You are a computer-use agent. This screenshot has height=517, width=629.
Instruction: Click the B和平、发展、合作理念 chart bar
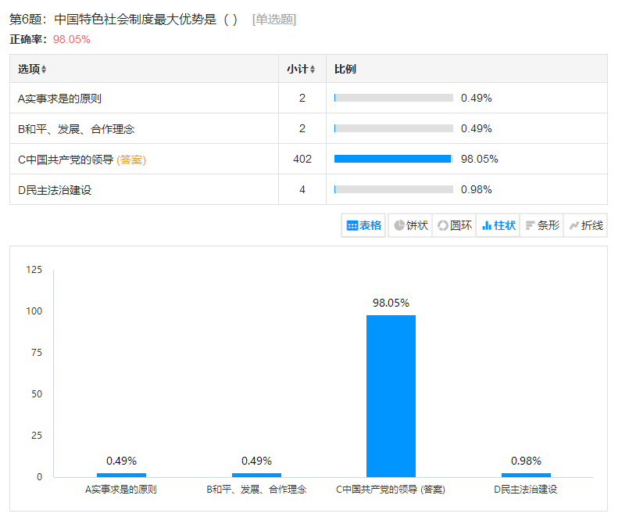click(256, 475)
